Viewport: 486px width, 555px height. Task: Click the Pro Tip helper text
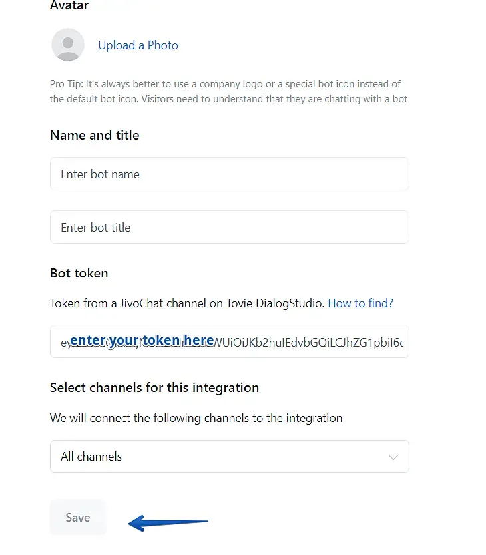[229, 91]
